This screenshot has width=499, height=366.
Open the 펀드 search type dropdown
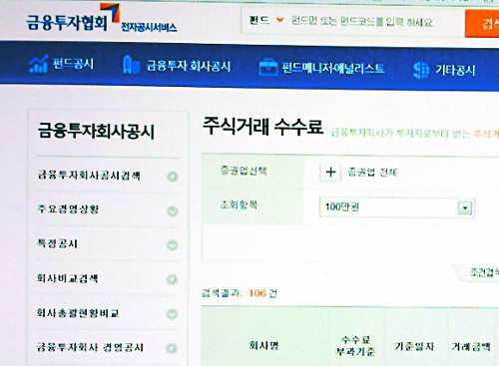[x=266, y=20]
